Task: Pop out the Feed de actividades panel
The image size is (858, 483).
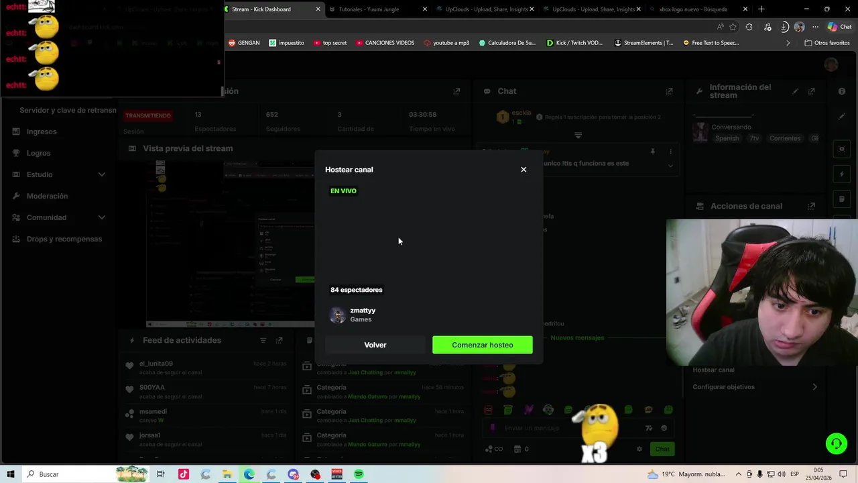Action: coord(280,340)
